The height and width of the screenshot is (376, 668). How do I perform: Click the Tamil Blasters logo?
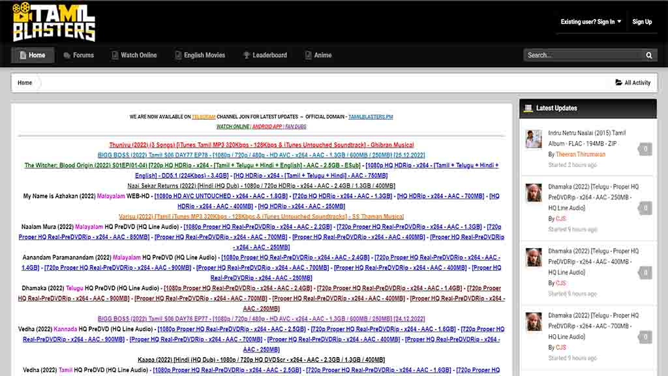click(x=54, y=22)
